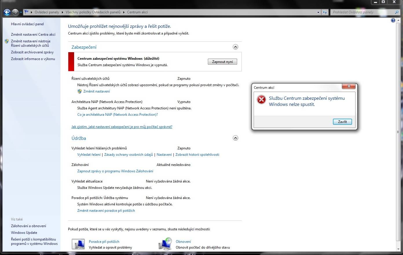Select 'Centrum akcí' breadcrumb
The width and height of the screenshot is (403, 255).
(x=137, y=12)
